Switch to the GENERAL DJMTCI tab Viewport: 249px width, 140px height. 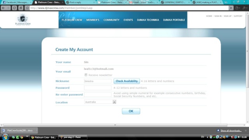(x=175, y=2)
